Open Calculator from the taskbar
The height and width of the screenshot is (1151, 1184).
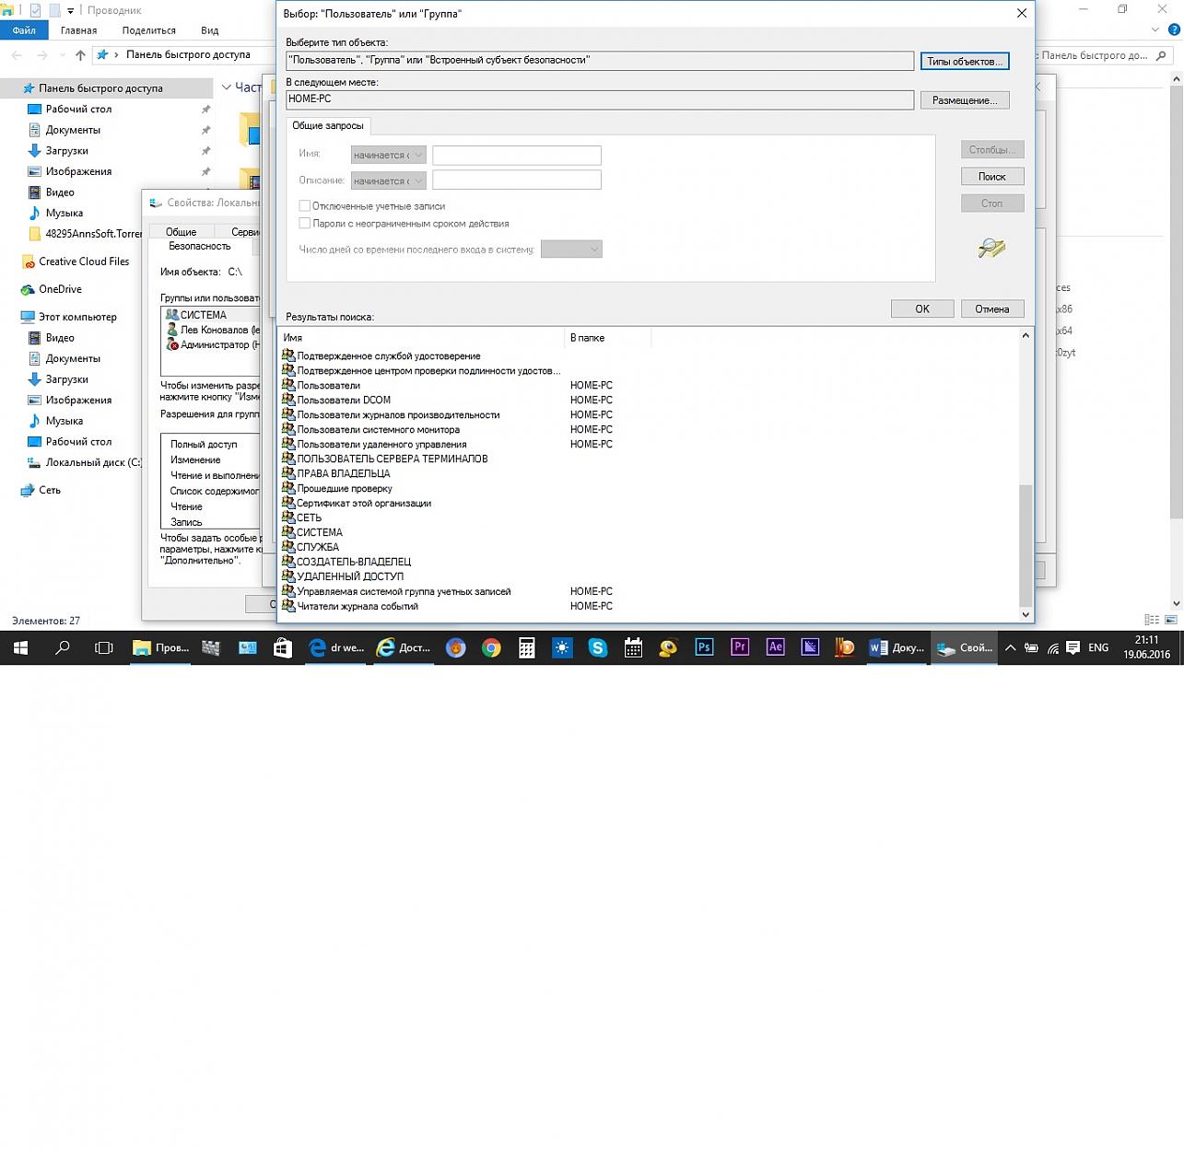pyautogui.click(x=526, y=647)
